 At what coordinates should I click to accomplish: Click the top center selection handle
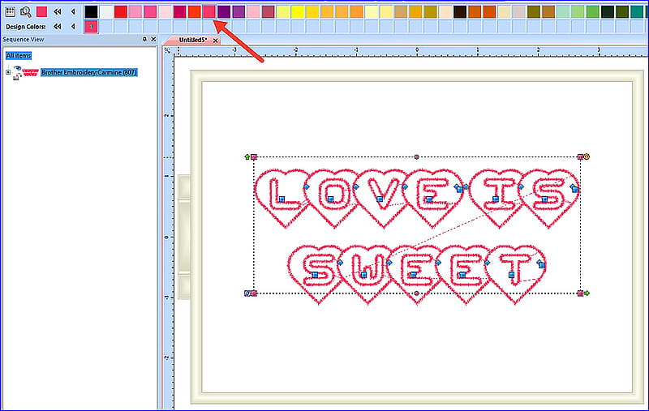pos(417,156)
